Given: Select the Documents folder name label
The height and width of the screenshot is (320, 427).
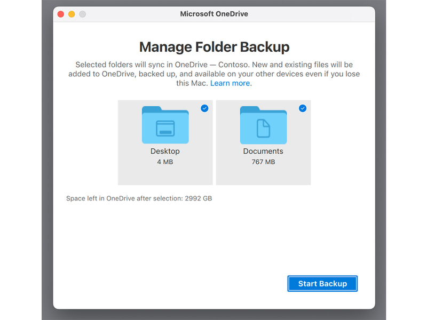Looking at the screenshot, I should pos(263,151).
